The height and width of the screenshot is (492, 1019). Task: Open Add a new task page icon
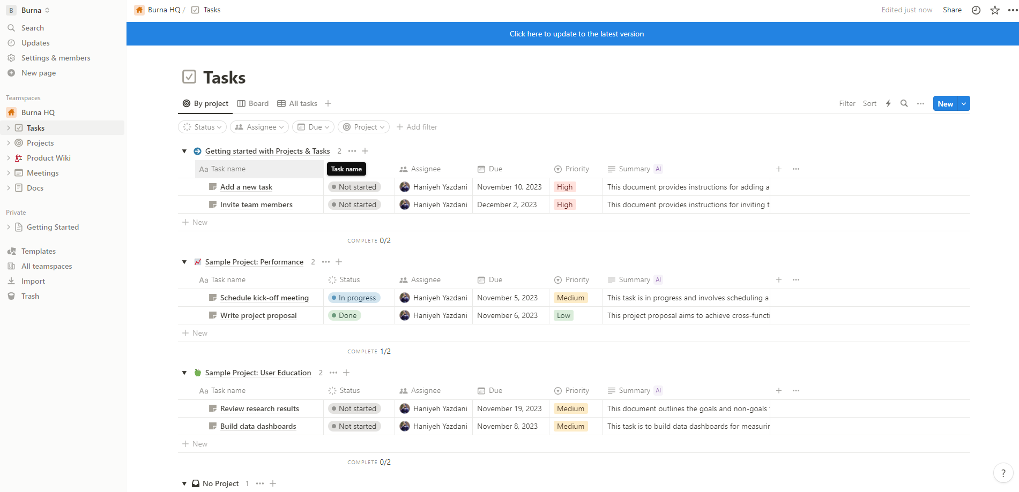tap(213, 187)
